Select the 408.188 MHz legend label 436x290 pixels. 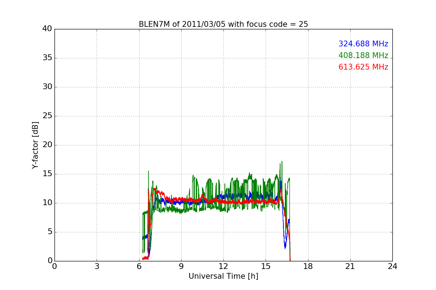coord(363,55)
